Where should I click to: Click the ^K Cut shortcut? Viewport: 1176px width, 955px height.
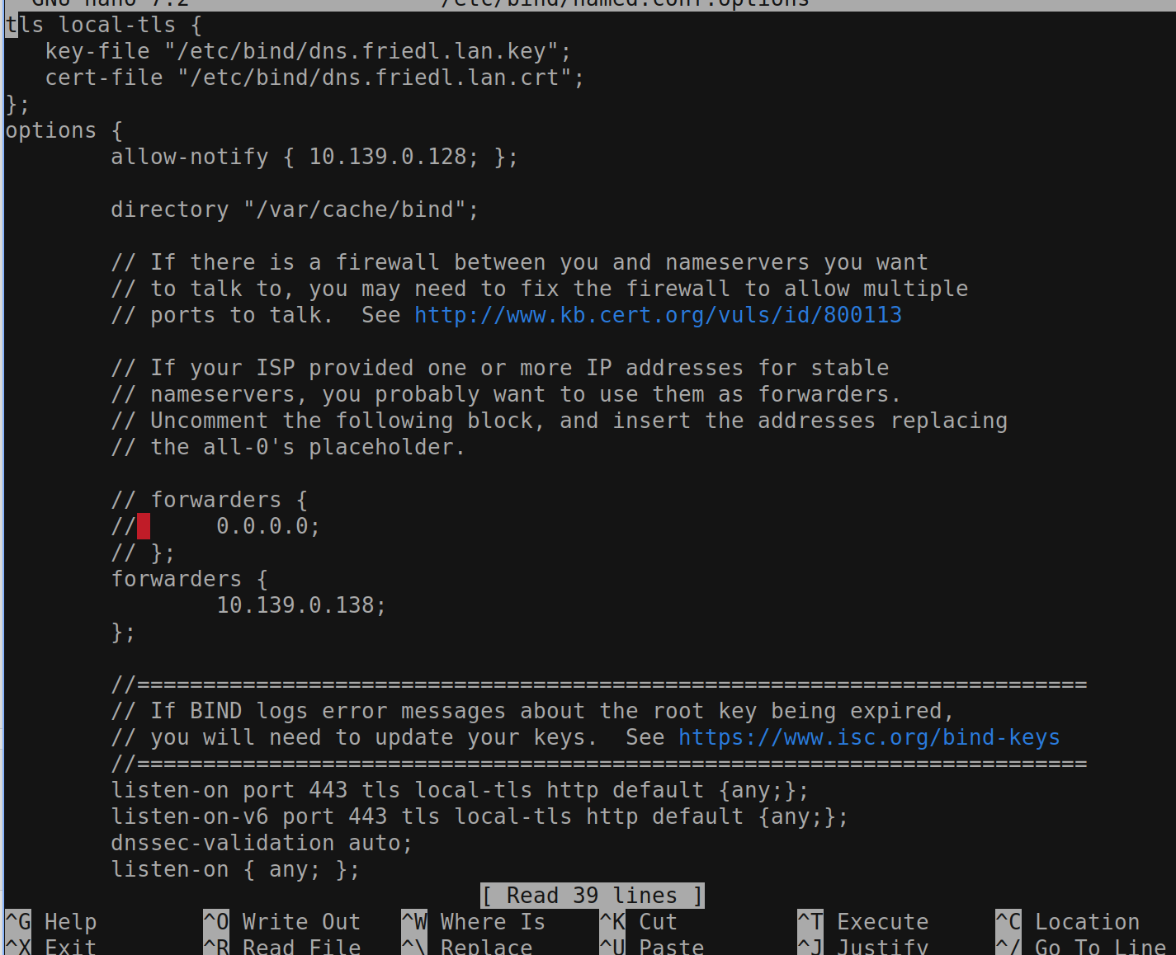[639, 921]
